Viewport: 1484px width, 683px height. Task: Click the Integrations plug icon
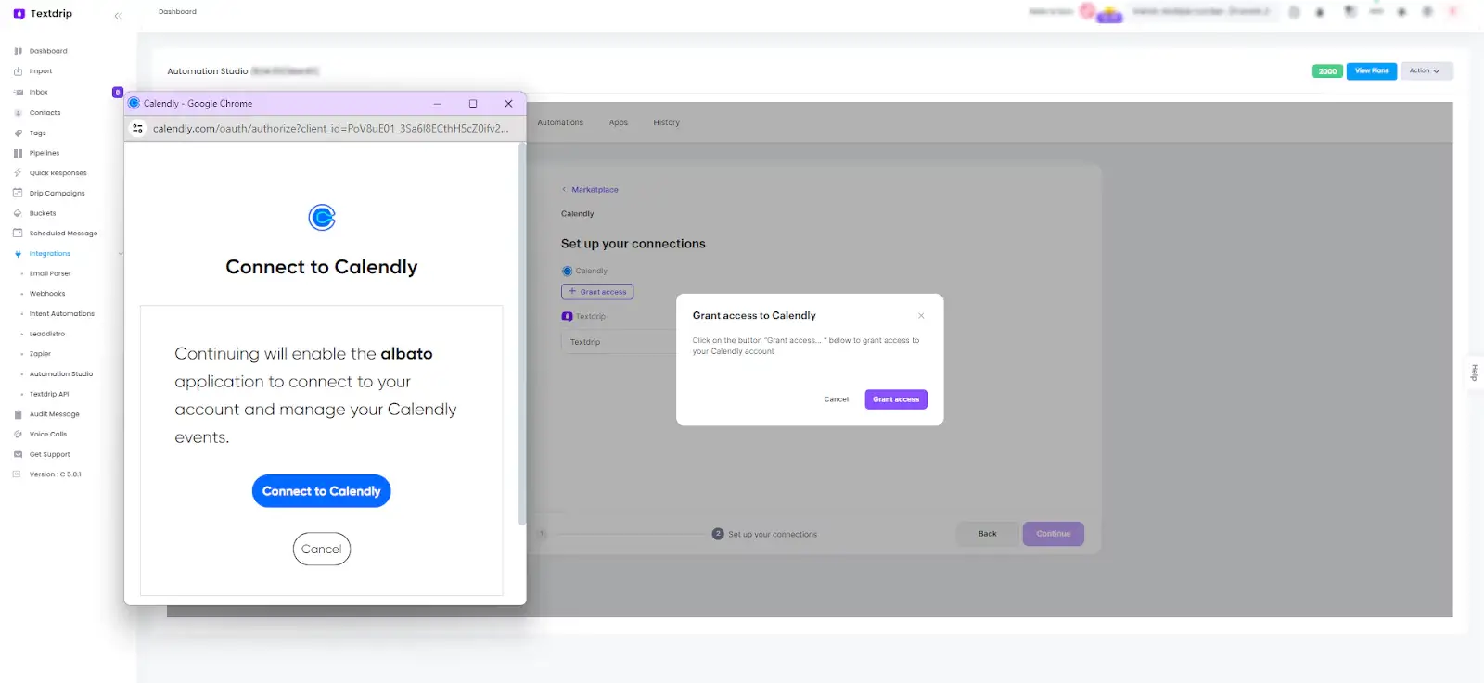coord(18,254)
